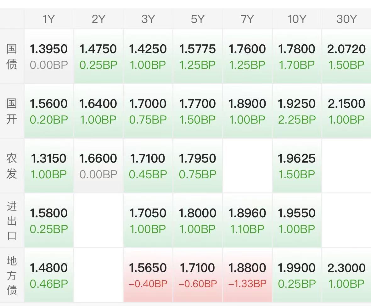
Task: Click the 国开 row label
Action: point(12,111)
